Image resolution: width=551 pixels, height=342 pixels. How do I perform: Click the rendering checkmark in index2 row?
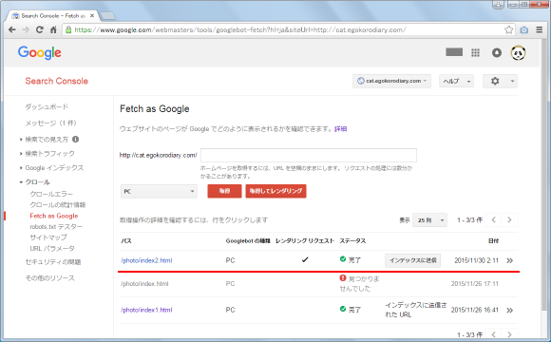tap(305, 259)
